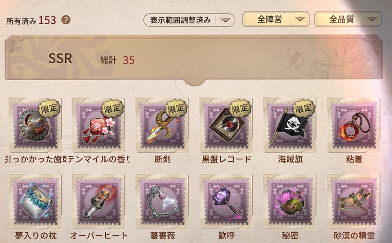392x243 pixels.
Task: Select the 歓呼 purple mace stamp
Action: coord(226,202)
